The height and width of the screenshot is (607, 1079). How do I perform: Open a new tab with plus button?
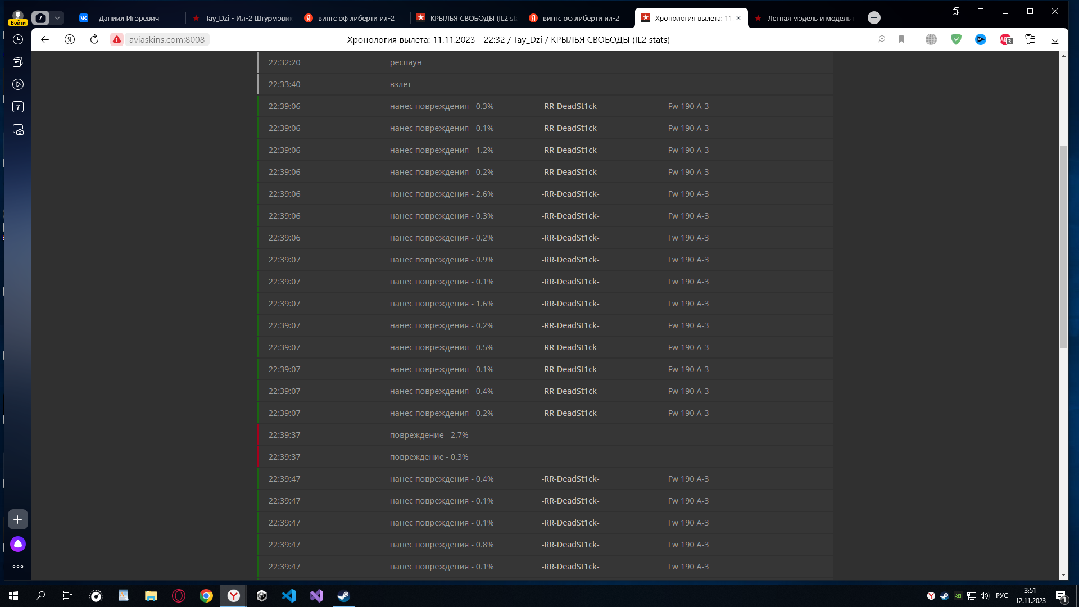coord(874,18)
